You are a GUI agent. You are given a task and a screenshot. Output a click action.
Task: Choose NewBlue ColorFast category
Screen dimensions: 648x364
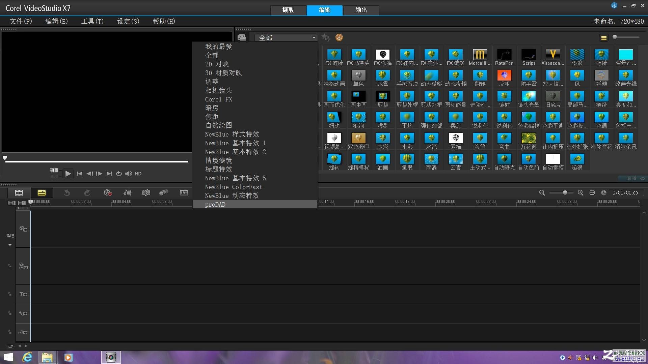click(255, 187)
